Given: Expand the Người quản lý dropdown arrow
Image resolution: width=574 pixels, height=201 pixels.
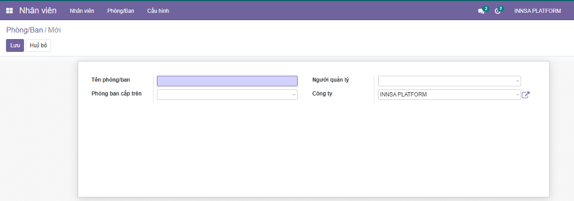Looking at the screenshot, I should (517, 81).
